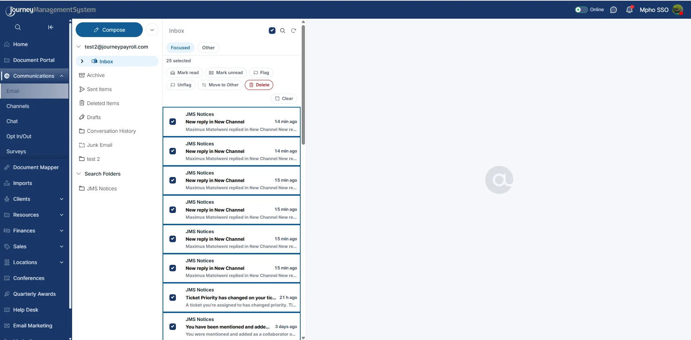Expand Finances menu
Image resolution: width=691 pixels, height=340 pixels.
pyautogui.click(x=62, y=231)
